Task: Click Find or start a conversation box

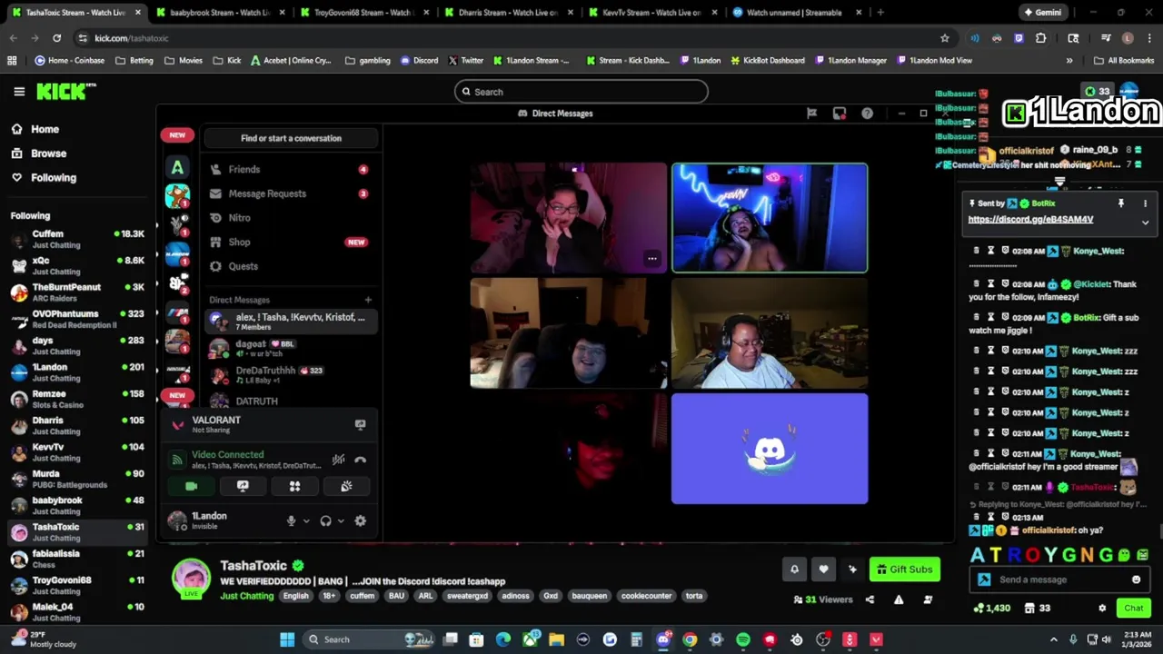Action: coord(291,138)
